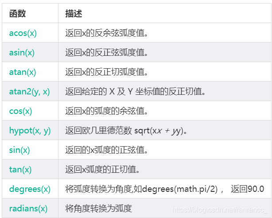Select text 将角度转换为弧度
The width and height of the screenshot is (272, 218).
(x=99, y=208)
